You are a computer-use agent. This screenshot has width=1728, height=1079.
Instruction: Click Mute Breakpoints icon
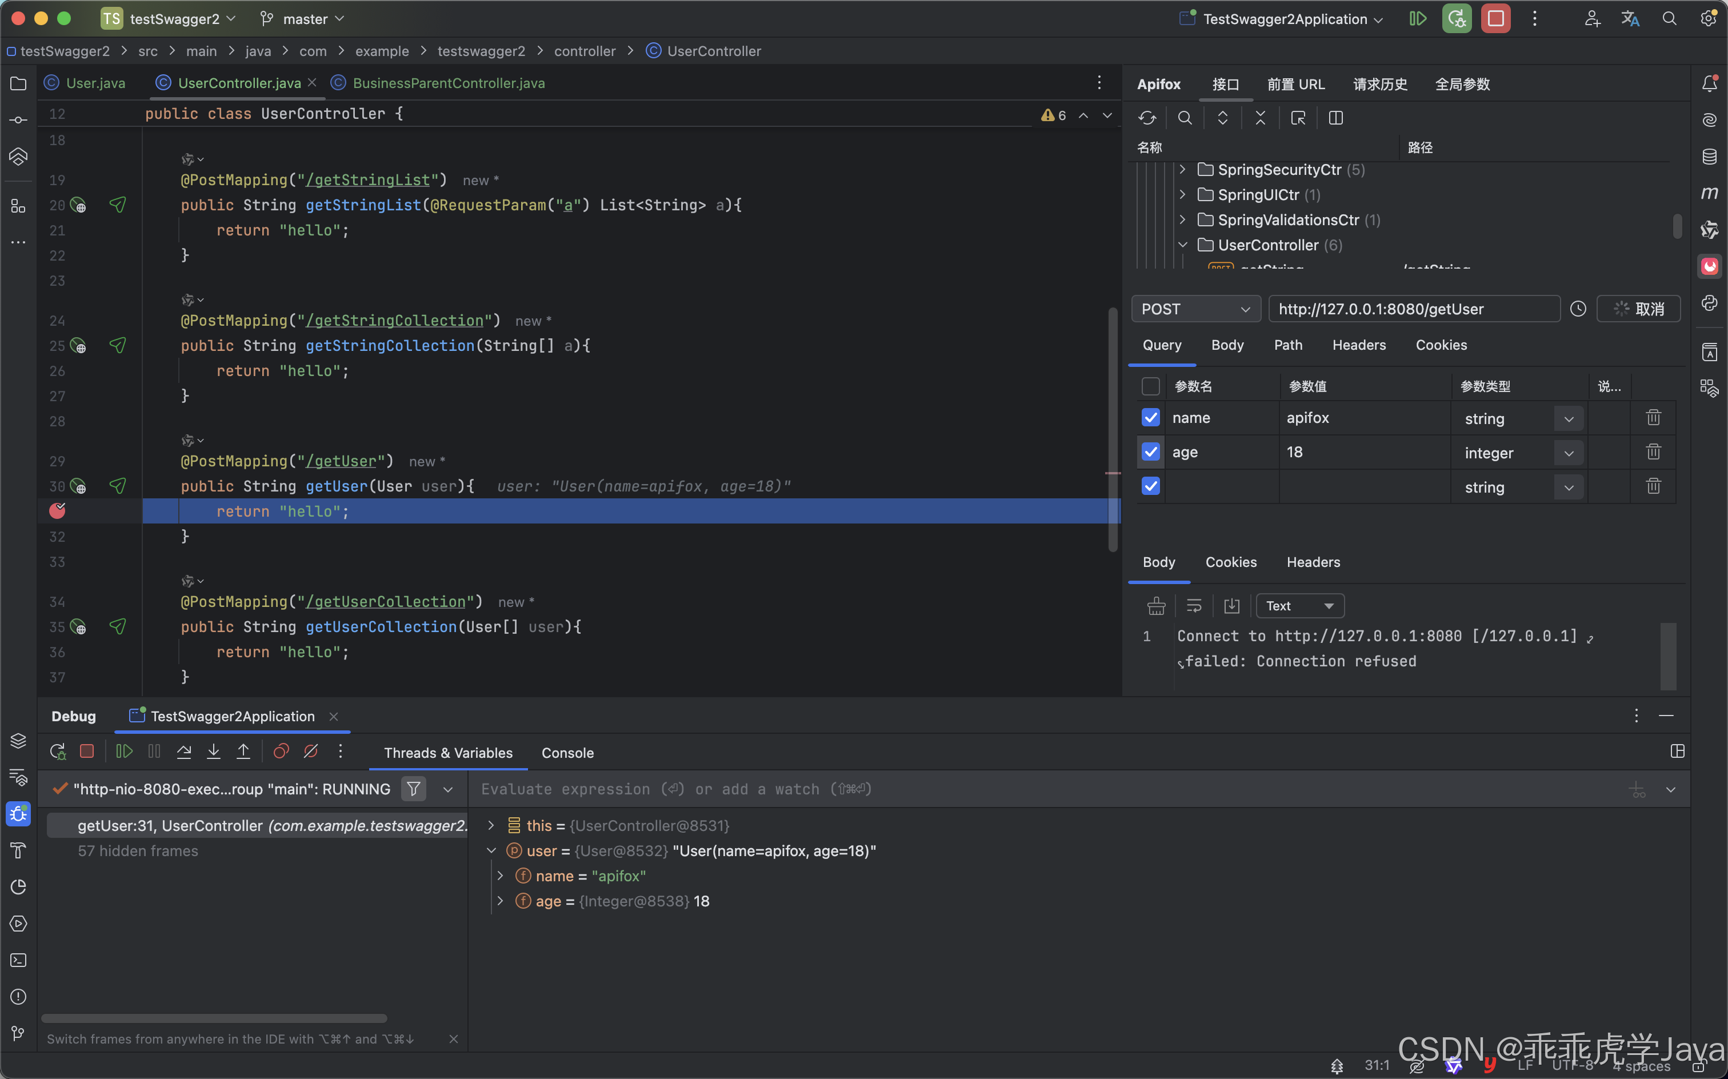[x=311, y=752]
